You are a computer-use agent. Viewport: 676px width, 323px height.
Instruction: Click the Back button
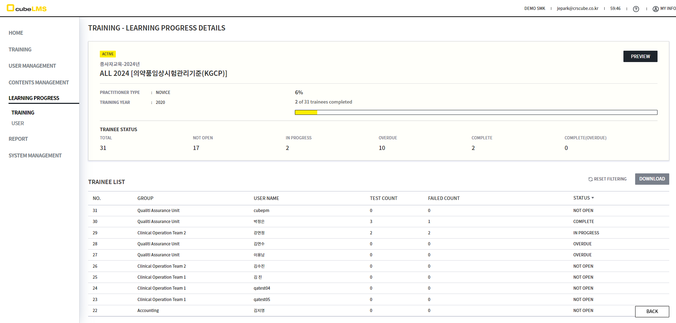[652, 312]
